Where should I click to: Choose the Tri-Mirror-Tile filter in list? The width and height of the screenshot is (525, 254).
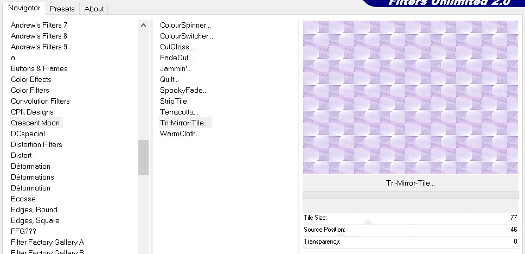point(184,123)
